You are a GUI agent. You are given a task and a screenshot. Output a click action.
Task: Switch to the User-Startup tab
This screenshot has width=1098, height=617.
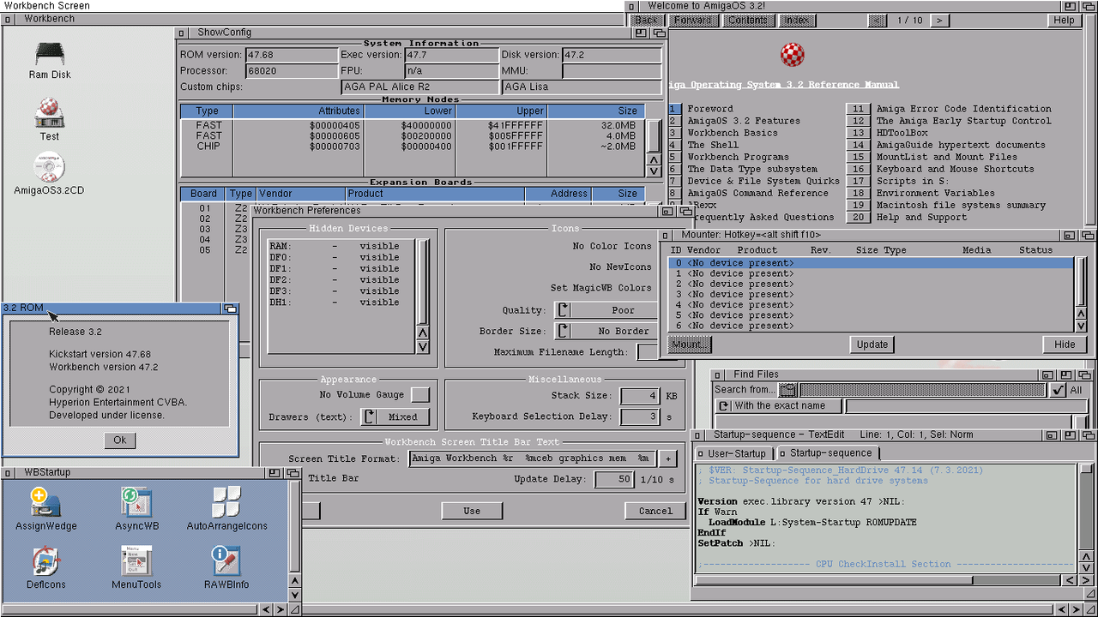click(734, 453)
